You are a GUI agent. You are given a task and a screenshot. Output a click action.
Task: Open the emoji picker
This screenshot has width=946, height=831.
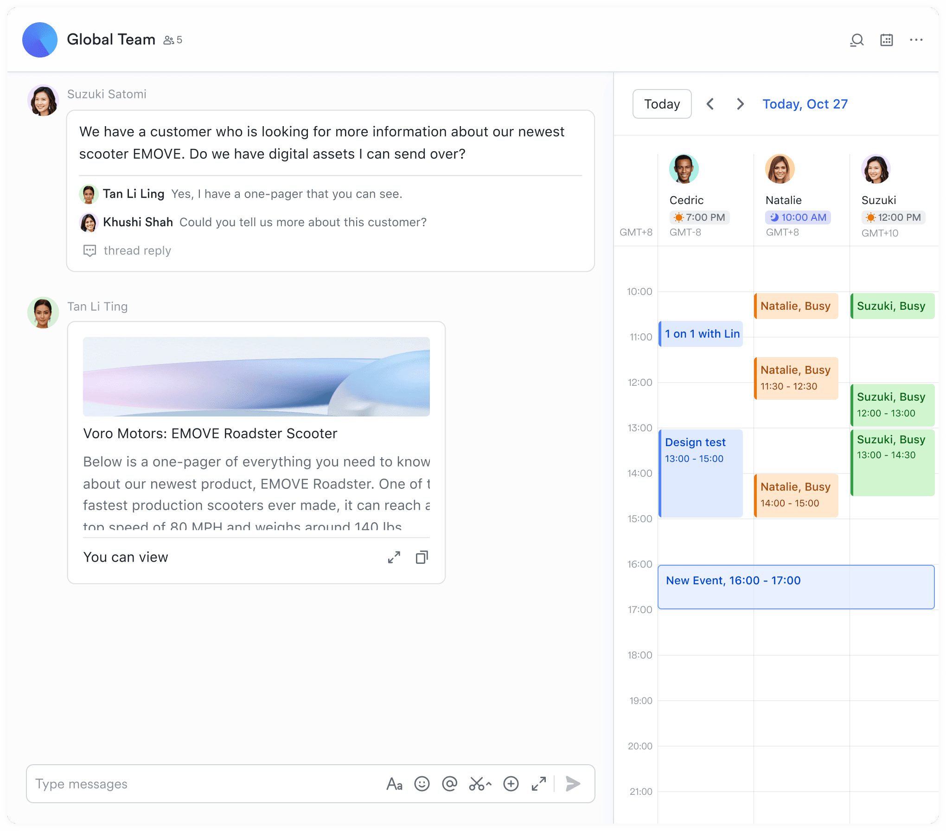coord(422,784)
